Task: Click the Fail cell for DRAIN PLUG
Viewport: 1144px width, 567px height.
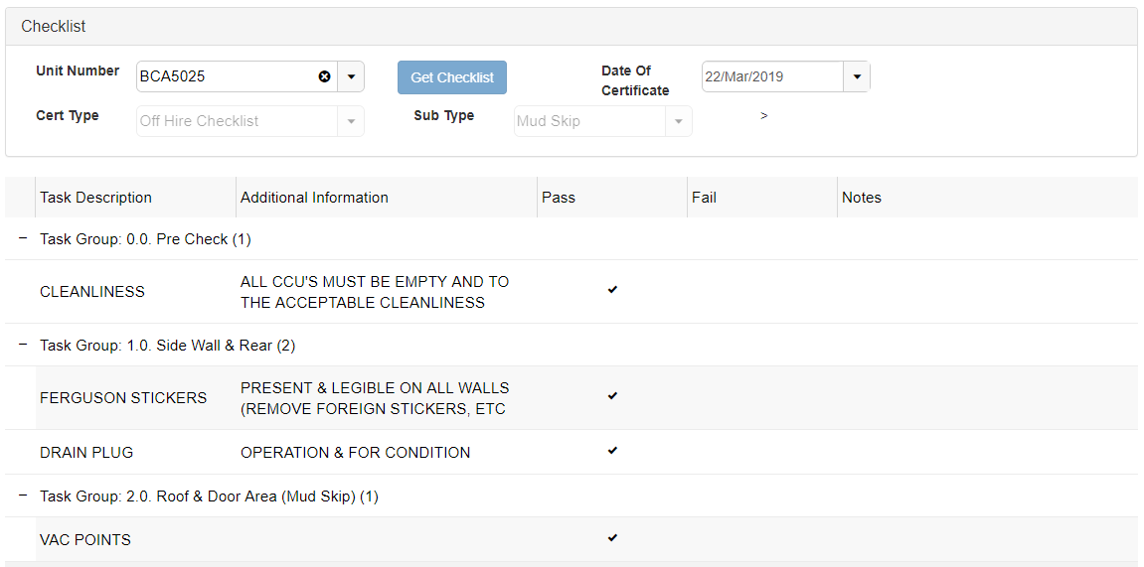Action: [x=761, y=452]
